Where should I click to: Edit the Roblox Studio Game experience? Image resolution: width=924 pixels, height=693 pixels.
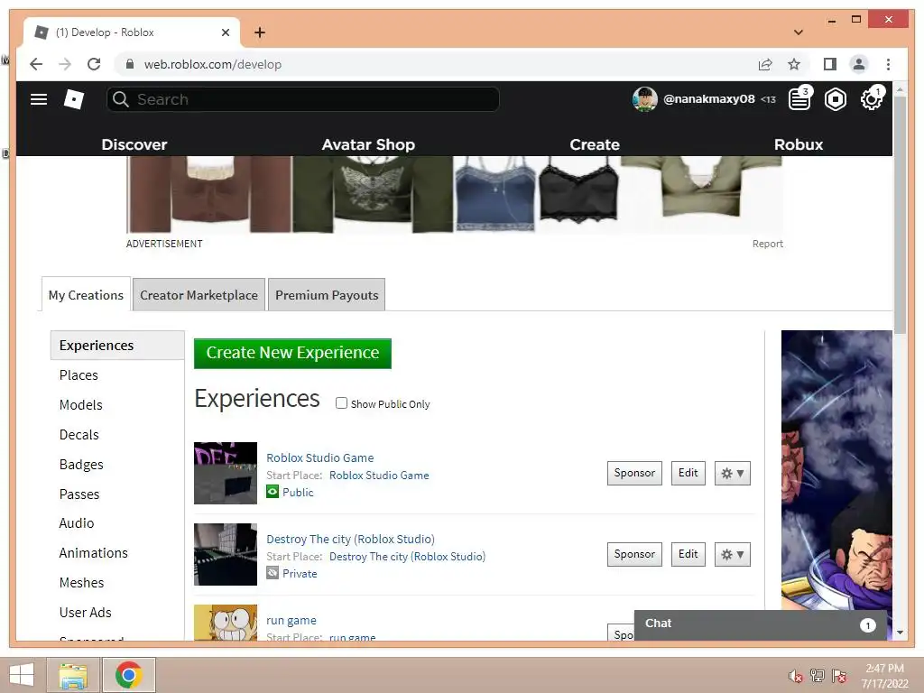[x=688, y=473]
